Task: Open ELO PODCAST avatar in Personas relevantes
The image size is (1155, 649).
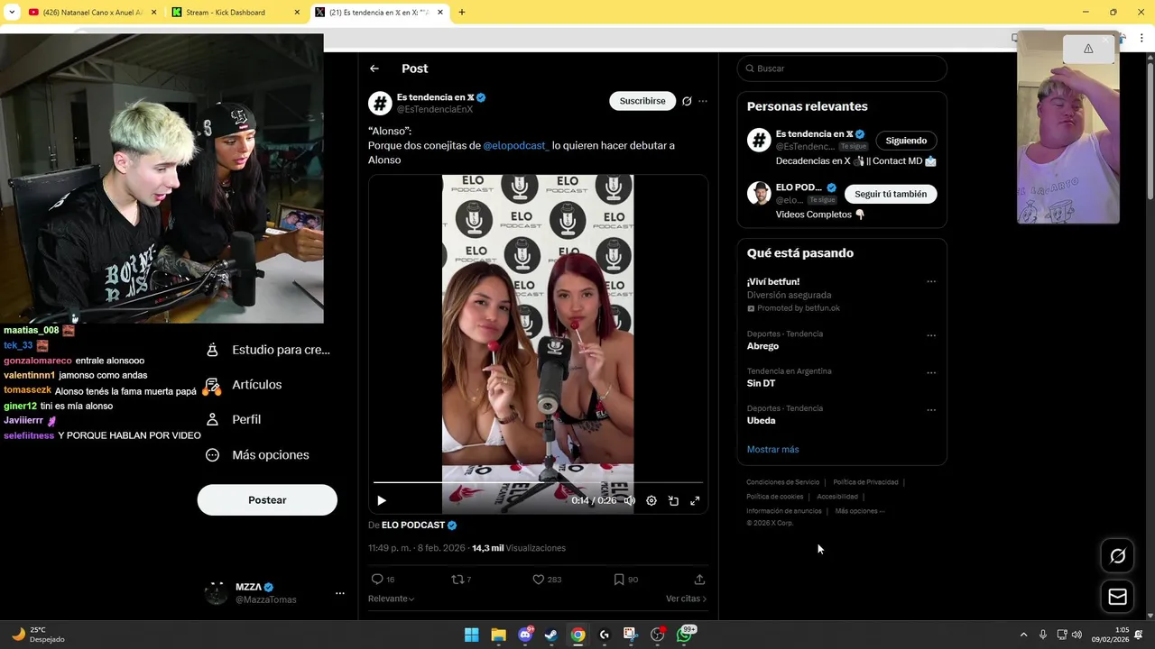Action: click(759, 193)
